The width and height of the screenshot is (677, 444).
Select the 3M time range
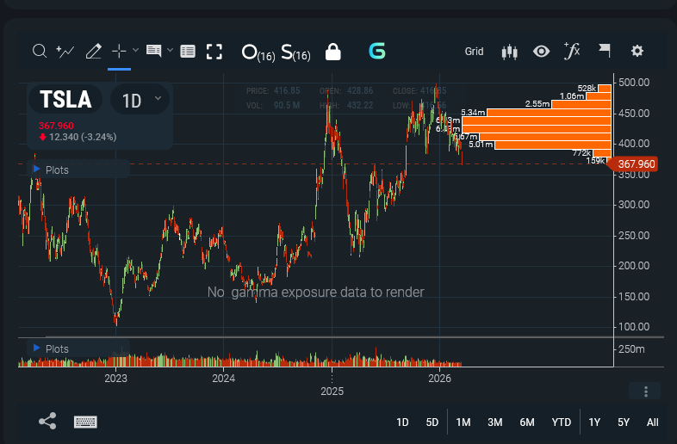coord(494,422)
